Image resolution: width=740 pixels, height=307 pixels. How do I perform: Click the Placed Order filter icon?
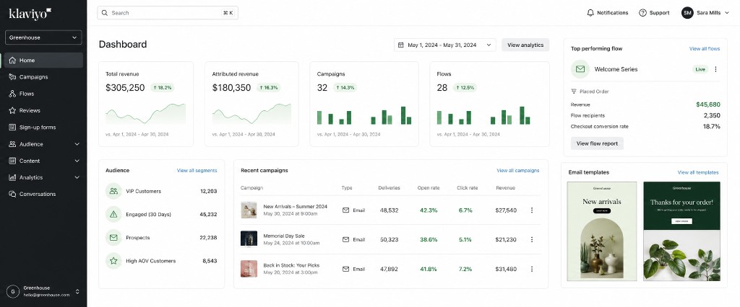point(573,92)
